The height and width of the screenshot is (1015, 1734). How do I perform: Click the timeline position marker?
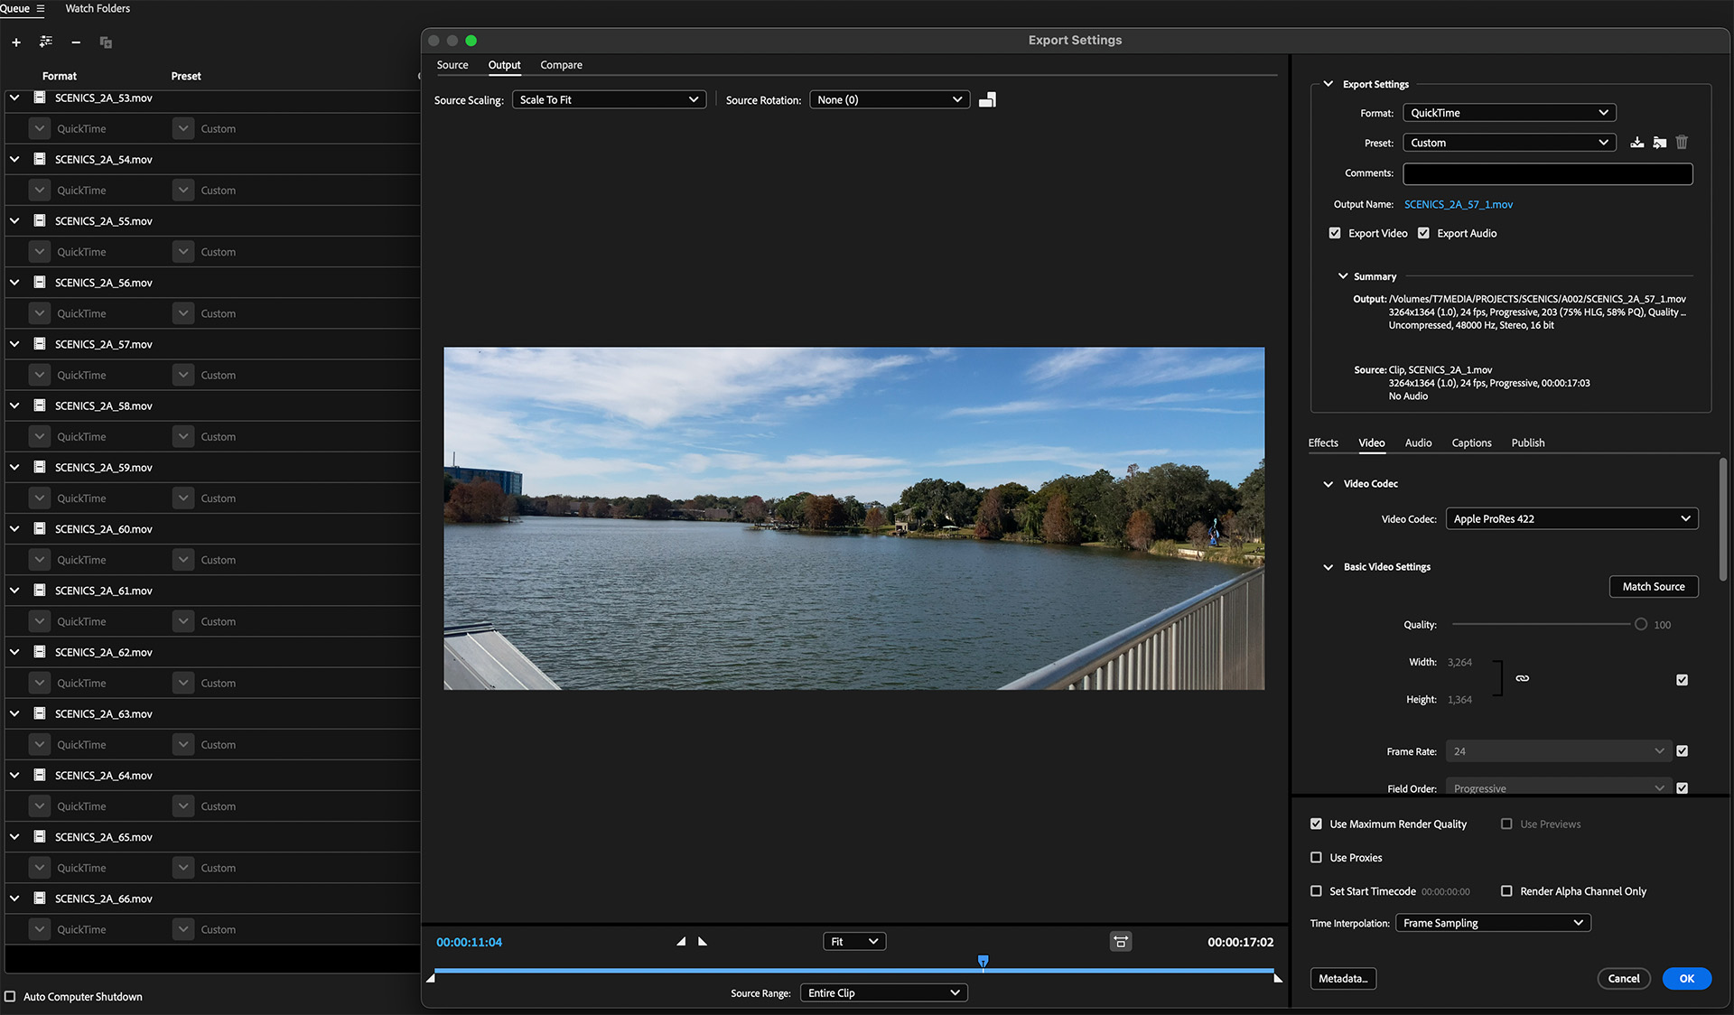[984, 961]
